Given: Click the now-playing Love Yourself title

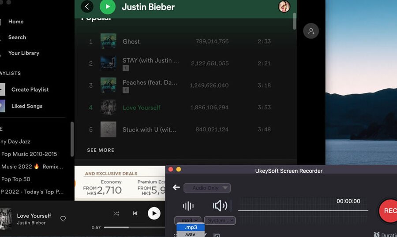Looking at the screenshot, I should (x=34, y=216).
